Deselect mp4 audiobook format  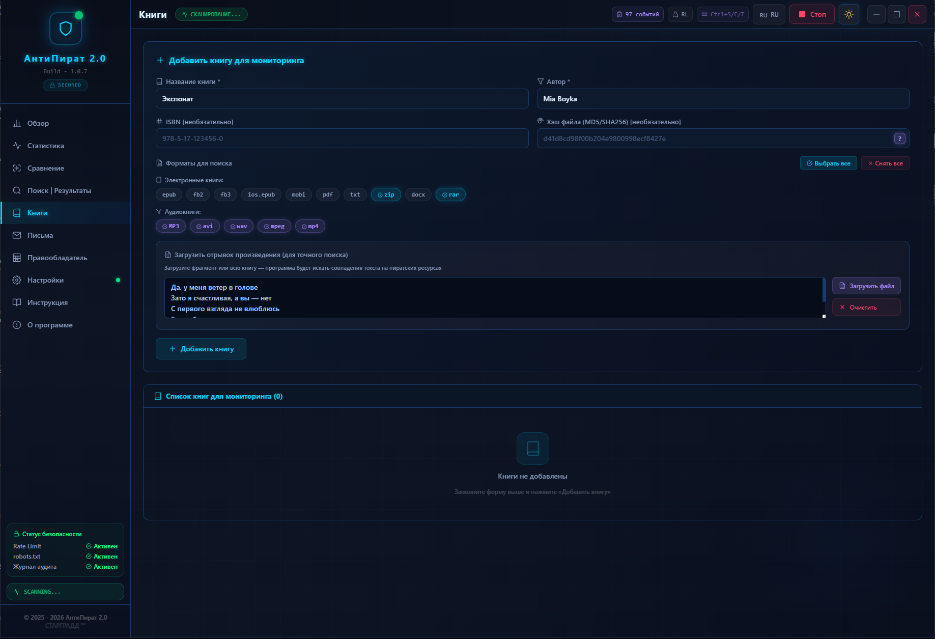click(x=310, y=226)
